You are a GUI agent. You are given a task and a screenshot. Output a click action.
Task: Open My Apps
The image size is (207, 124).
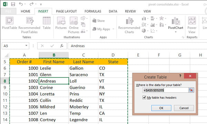click(101, 29)
